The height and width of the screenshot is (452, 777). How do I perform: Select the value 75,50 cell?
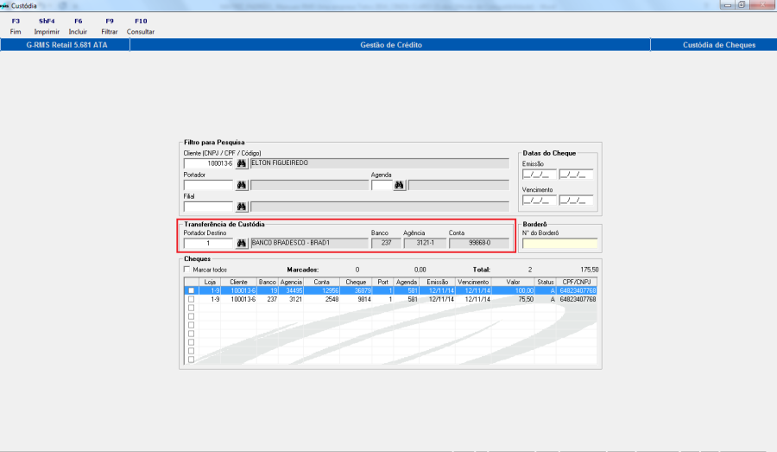(513, 300)
